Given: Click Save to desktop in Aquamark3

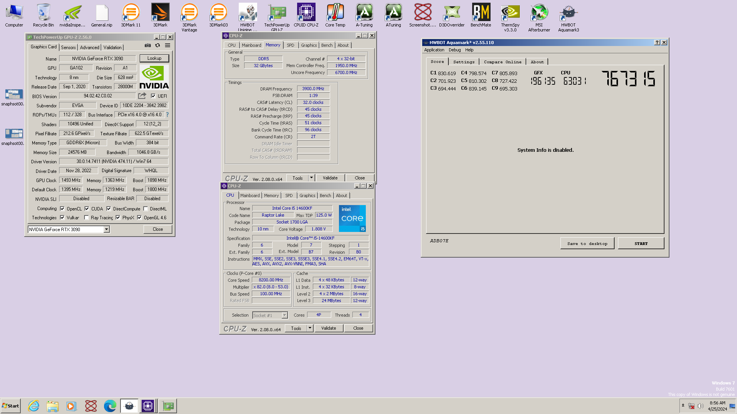Looking at the screenshot, I should point(587,243).
